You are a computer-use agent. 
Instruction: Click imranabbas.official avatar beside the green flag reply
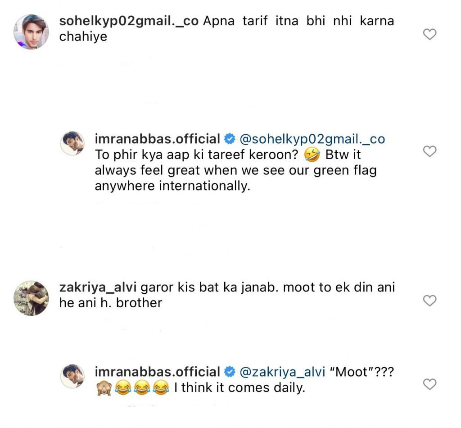tap(72, 143)
